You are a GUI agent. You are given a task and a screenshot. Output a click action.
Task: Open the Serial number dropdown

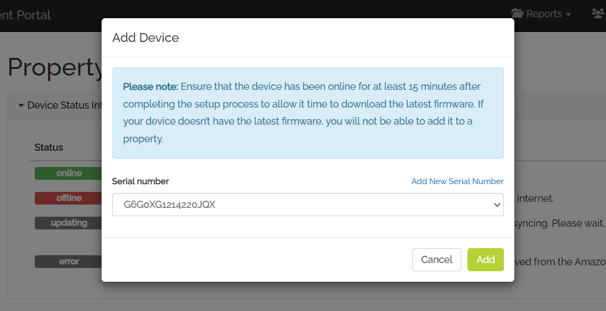pos(307,205)
